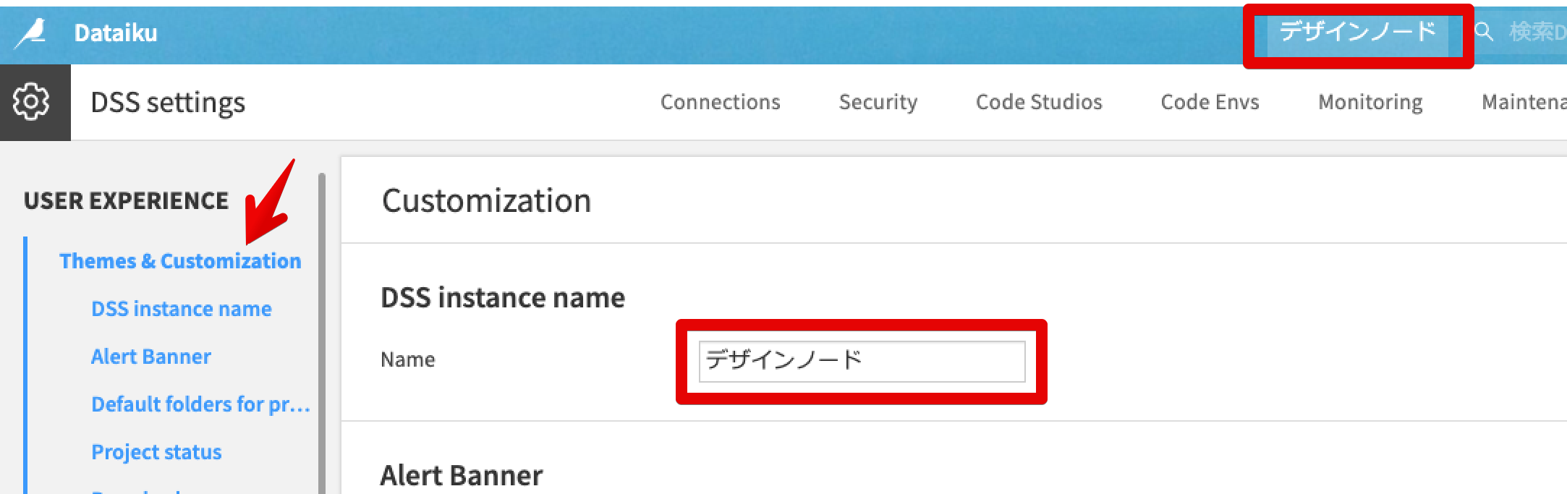
Task: Click the search magnifier icon
Action: coord(1484,32)
